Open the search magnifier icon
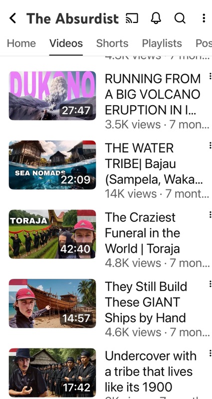The width and height of the screenshot is (212, 399). (x=180, y=18)
